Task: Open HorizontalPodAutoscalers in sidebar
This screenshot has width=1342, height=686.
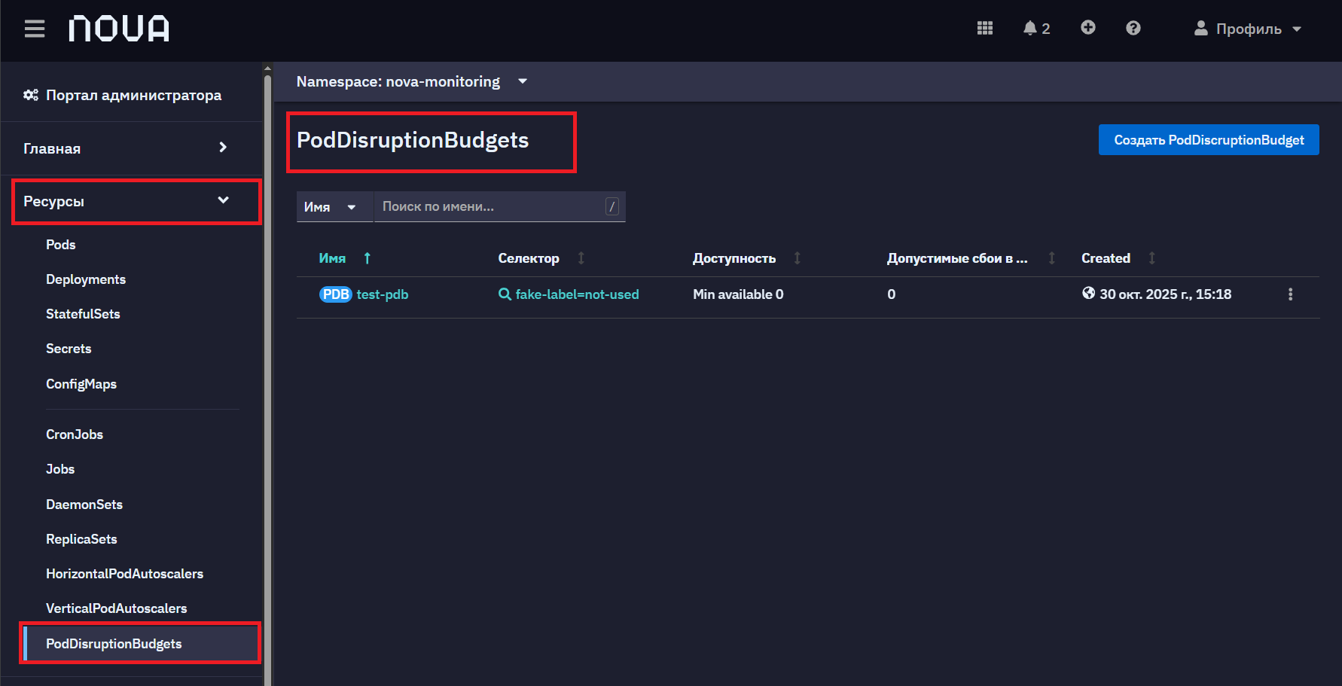Action: (125, 574)
